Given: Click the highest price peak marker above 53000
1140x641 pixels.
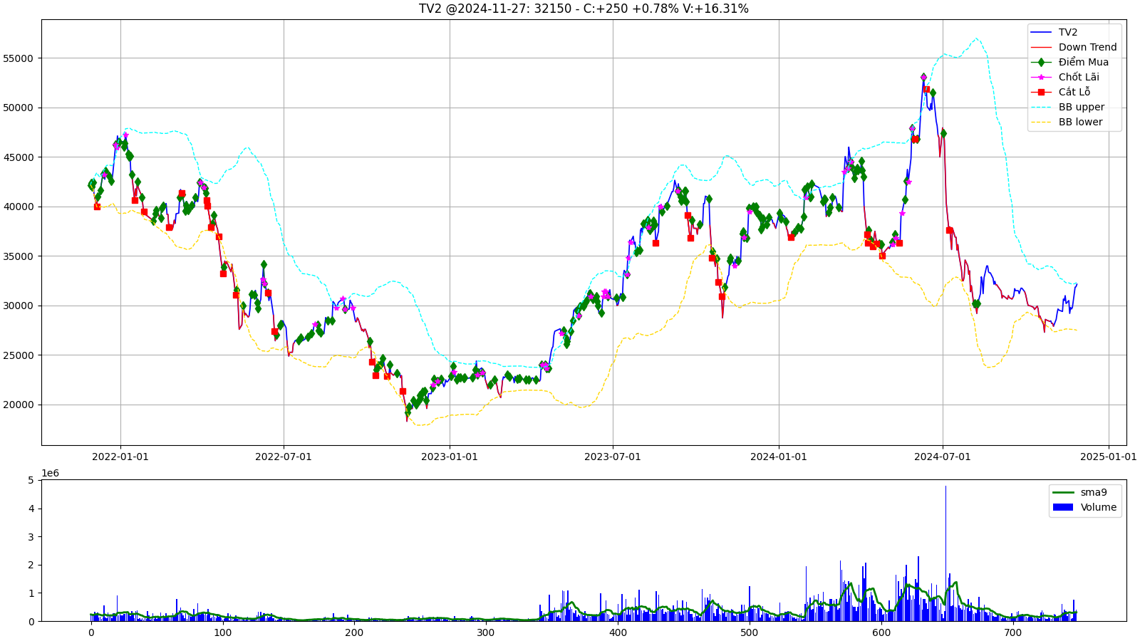Looking at the screenshot, I should coord(923,77).
